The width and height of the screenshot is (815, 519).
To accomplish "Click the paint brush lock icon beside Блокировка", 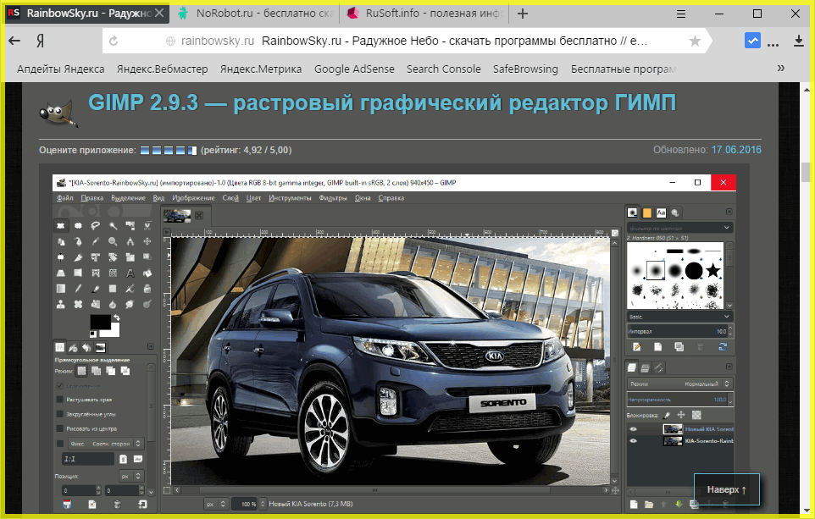I will [x=667, y=415].
